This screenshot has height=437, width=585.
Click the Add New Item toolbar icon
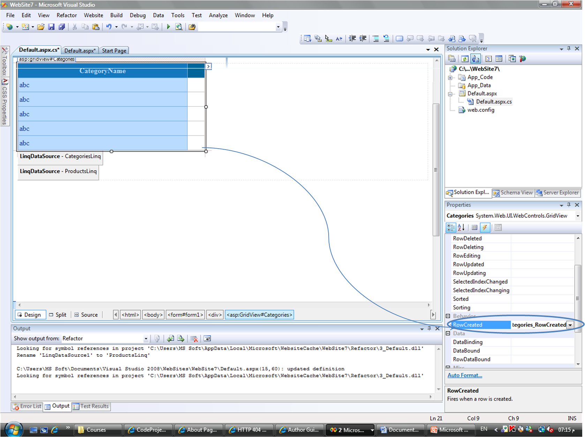pyautogui.click(x=25, y=27)
